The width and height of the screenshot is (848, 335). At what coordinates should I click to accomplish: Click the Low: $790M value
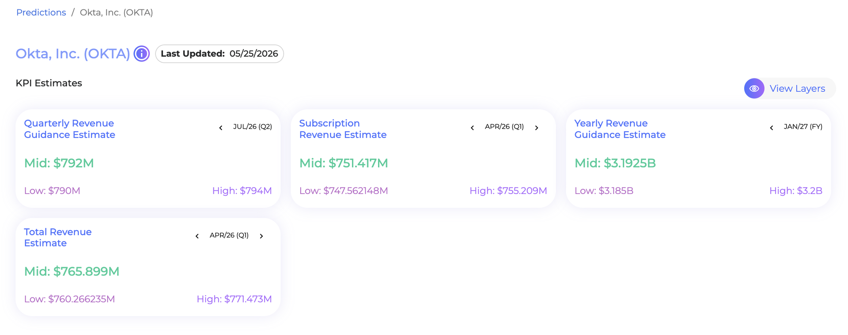[x=52, y=191]
